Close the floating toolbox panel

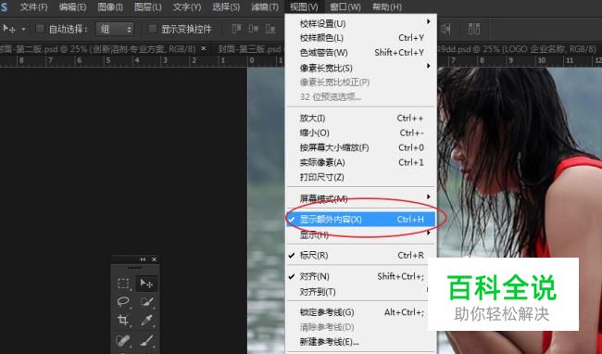tap(154, 259)
